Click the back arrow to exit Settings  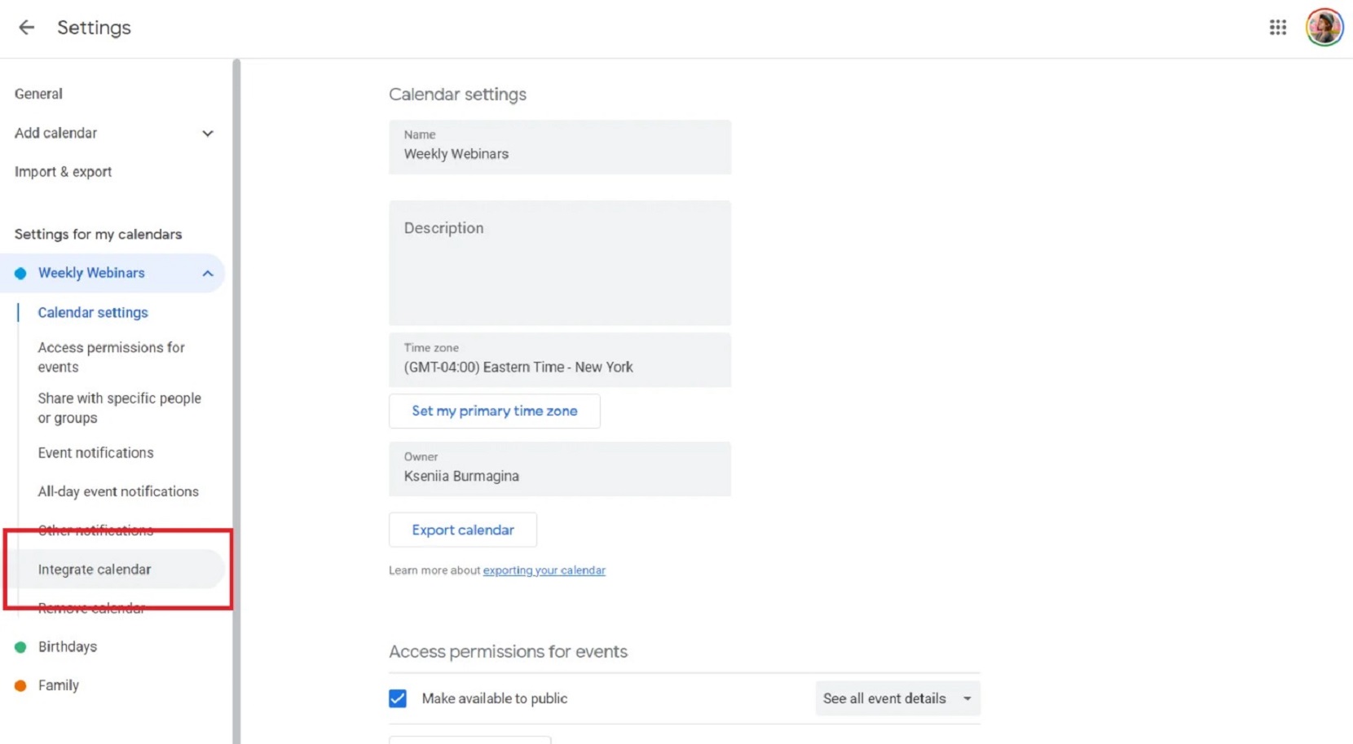tap(27, 27)
